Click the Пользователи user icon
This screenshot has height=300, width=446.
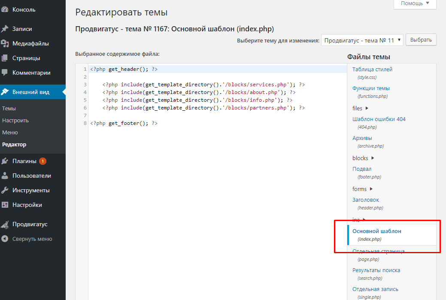[5, 176]
